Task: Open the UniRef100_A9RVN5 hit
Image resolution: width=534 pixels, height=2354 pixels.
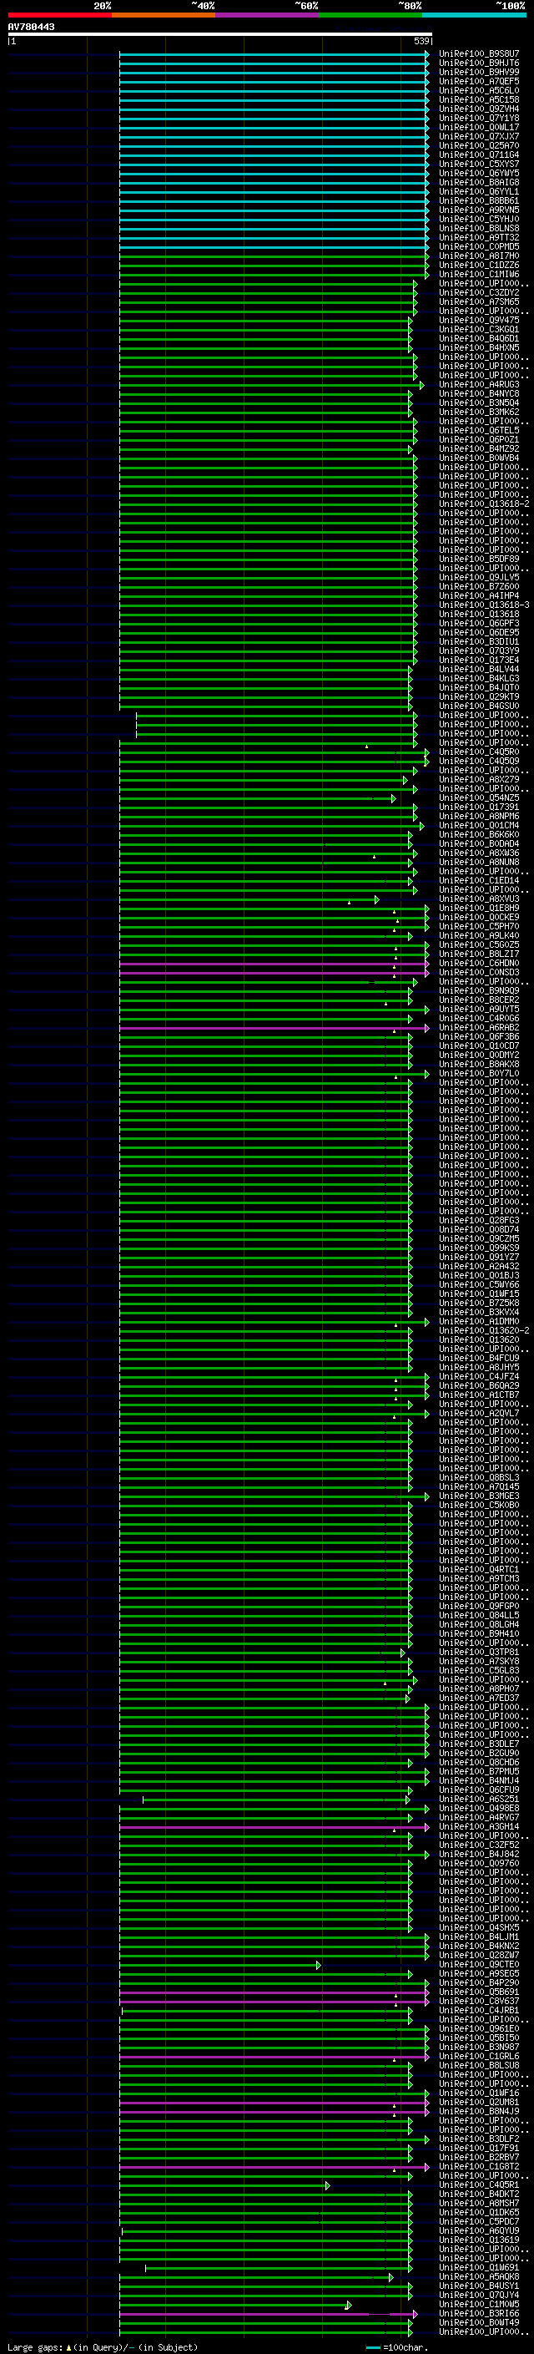Action: tap(479, 210)
